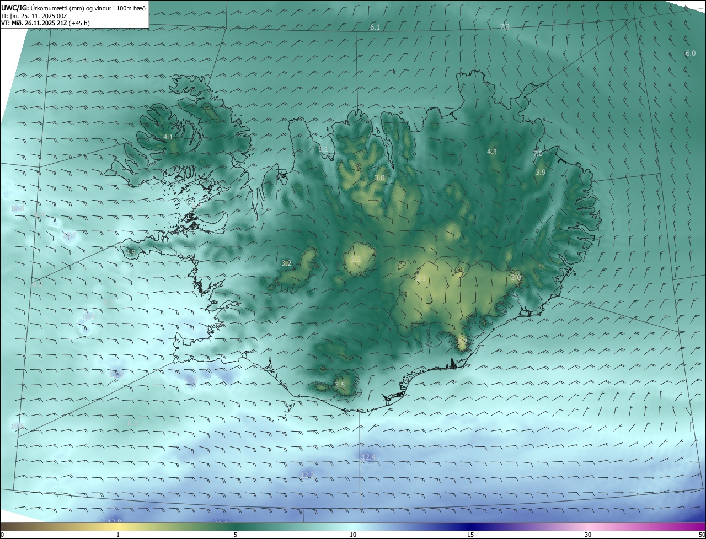The height and width of the screenshot is (539, 706).
Task: Click the colorbar tick label 5
Action: 236,535
